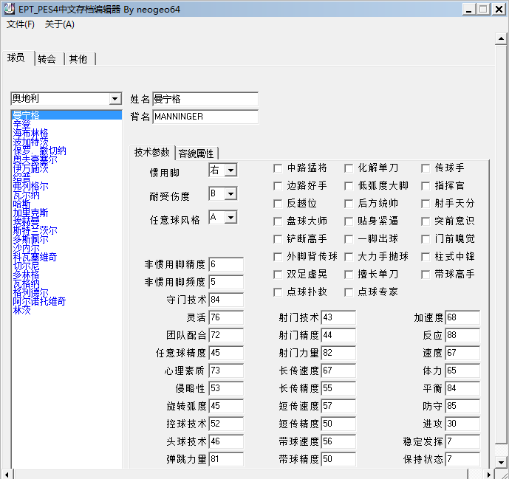Click the 守门技术 value field
Screen dimensions: 509x479
225,300
